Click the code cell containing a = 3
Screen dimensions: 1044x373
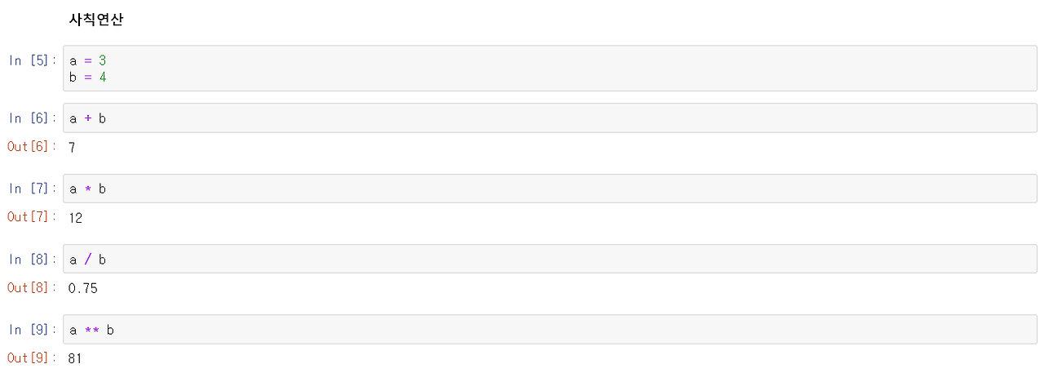[550, 69]
